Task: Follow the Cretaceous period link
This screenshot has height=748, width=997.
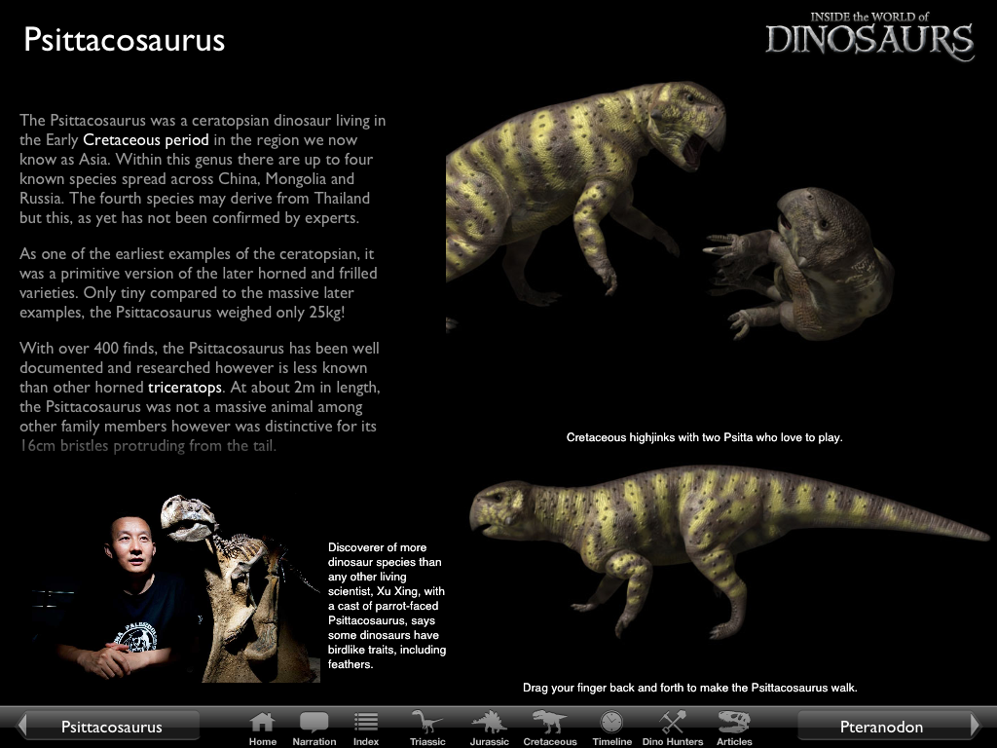Action: tap(146, 140)
